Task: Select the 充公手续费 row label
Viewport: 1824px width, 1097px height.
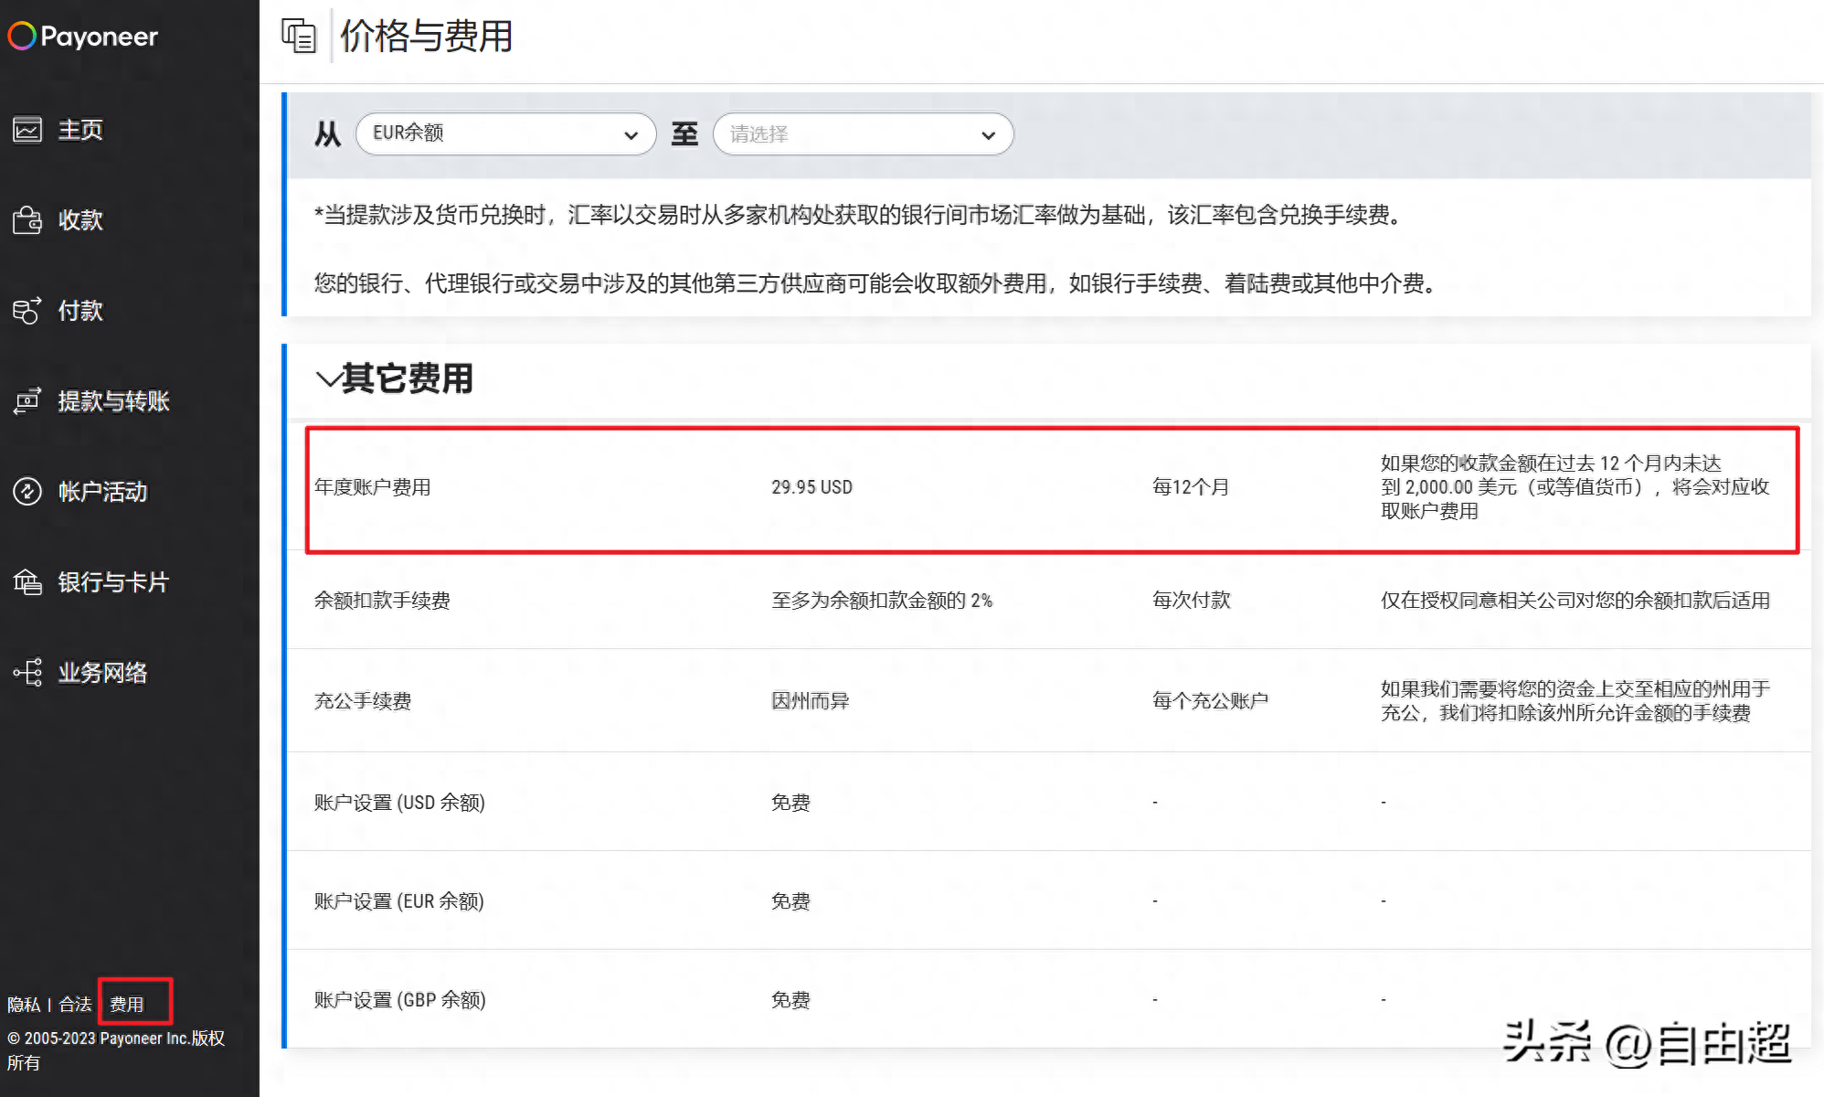Action: 362,701
